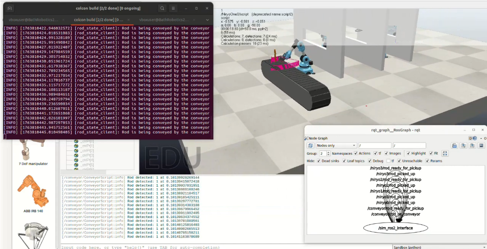Click the Niryo robot arm in 3D scene
The height and width of the screenshot is (249, 487).
click(304, 58)
